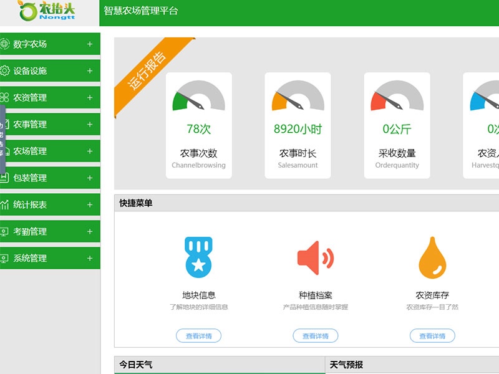The image size is (499, 374).
Task: Click the gear icon beside 设备设施
Action: tap(5, 71)
